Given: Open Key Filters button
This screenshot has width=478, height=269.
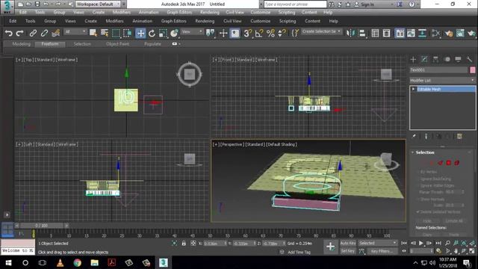Looking at the screenshot, I should coord(382,251).
